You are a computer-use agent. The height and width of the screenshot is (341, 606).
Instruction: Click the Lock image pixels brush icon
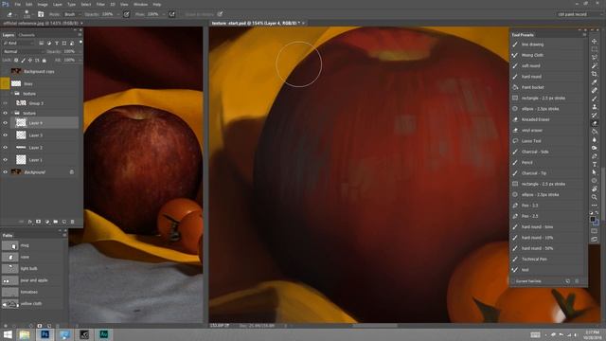point(23,61)
